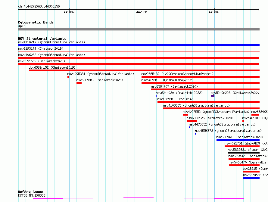The image size is (268, 202).
Task: Open dgv5249n223 (Sedlazeck2020) label
Action: pos(235,93)
